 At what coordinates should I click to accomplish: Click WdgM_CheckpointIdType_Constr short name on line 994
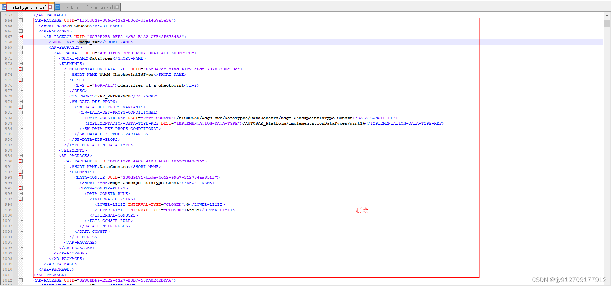click(x=146, y=183)
